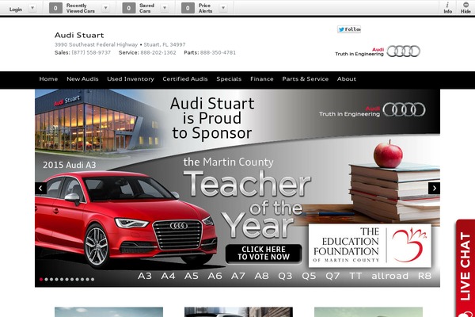Click the Education Foundation of Martin County logo

(x=370, y=246)
